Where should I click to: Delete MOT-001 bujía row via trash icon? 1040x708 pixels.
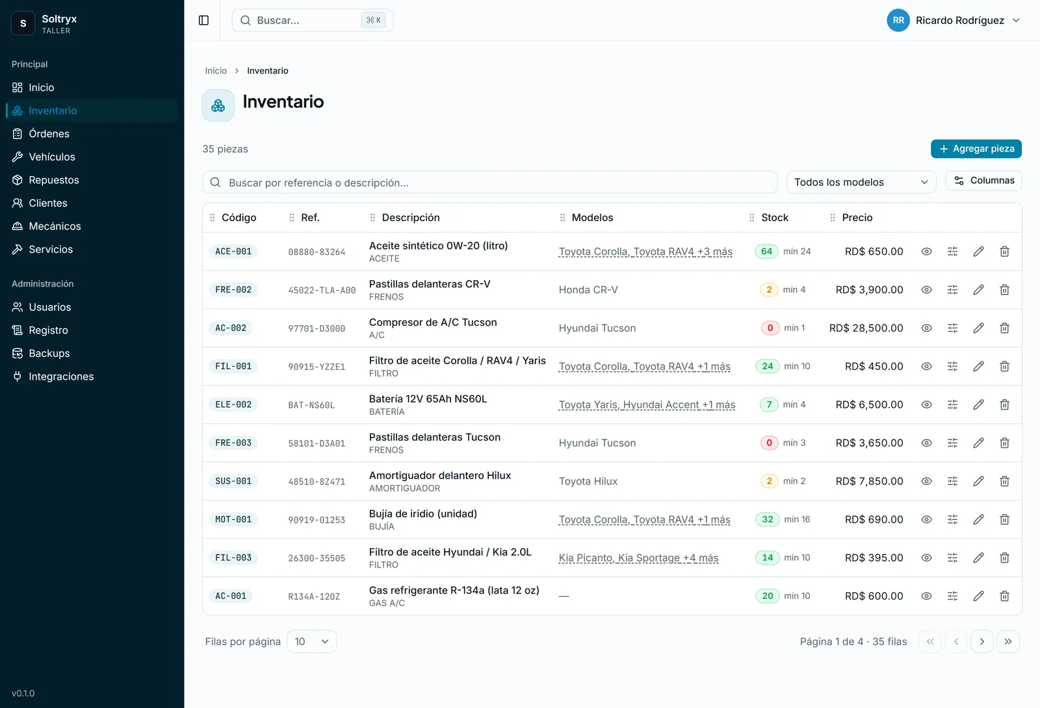click(1004, 520)
